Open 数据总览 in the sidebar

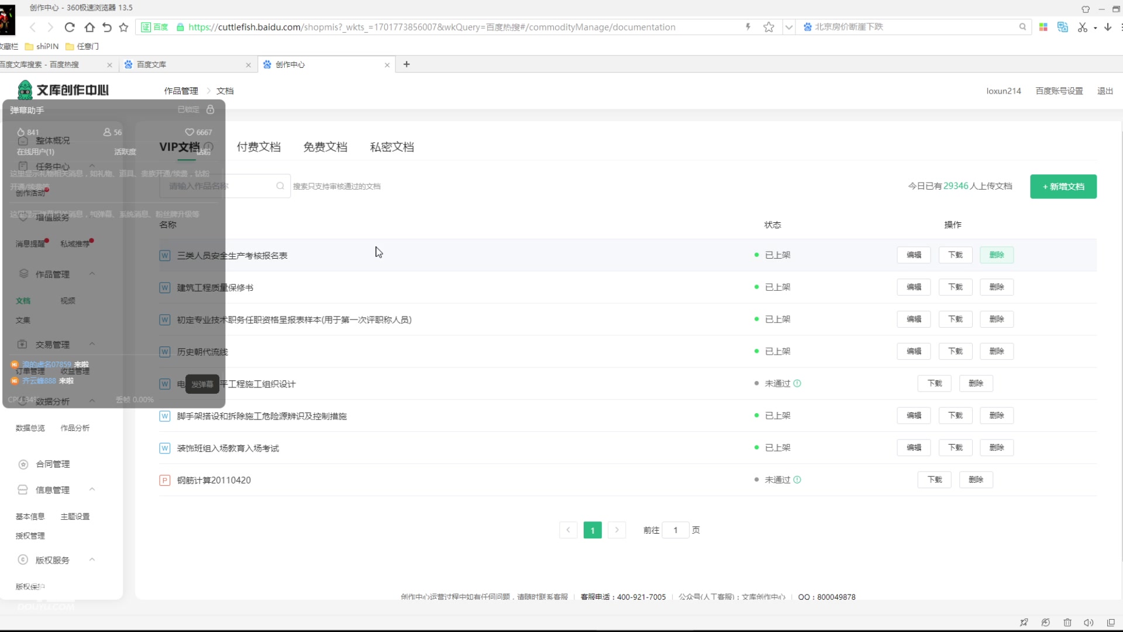[x=30, y=428]
